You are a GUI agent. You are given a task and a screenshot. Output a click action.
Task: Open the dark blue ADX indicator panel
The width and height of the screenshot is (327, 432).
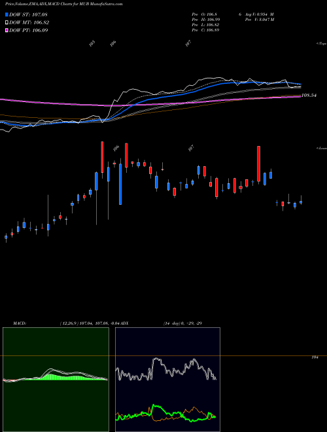click(x=167, y=380)
